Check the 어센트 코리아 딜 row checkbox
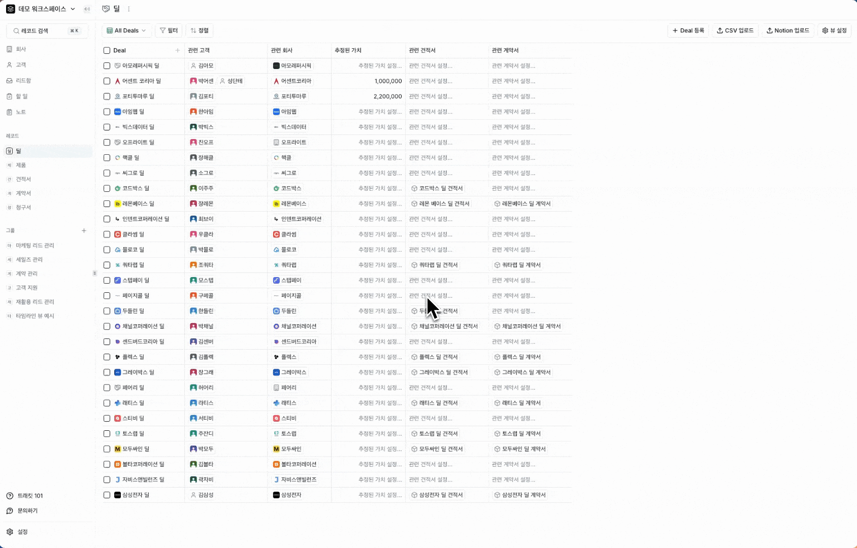This screenshot has height=548, width=857. 107,81
